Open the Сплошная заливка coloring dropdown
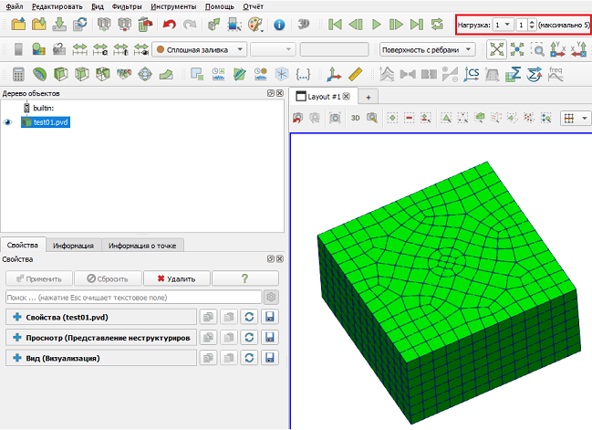 200,49
